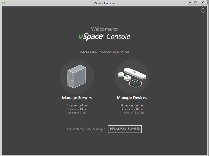The image size is (209, 156).
Task: Click the '3 devices offline' status
Action: (x=132, y=109)
